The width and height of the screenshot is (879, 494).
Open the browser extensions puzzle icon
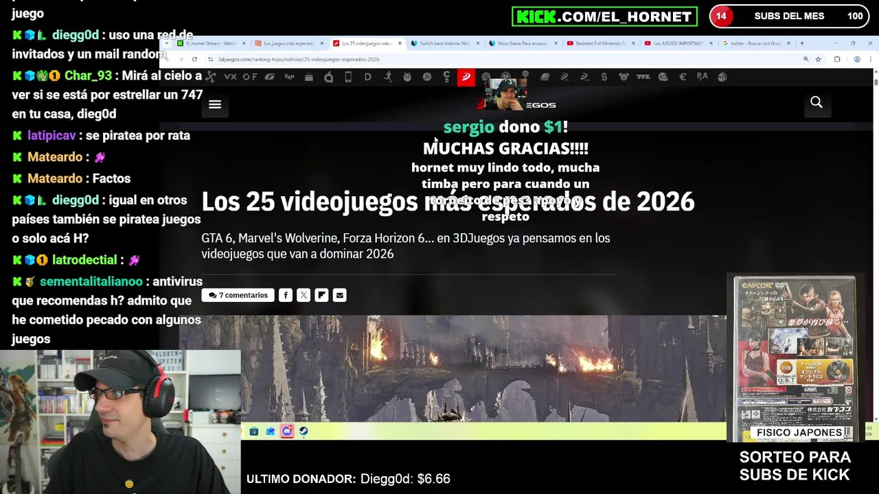837,59
